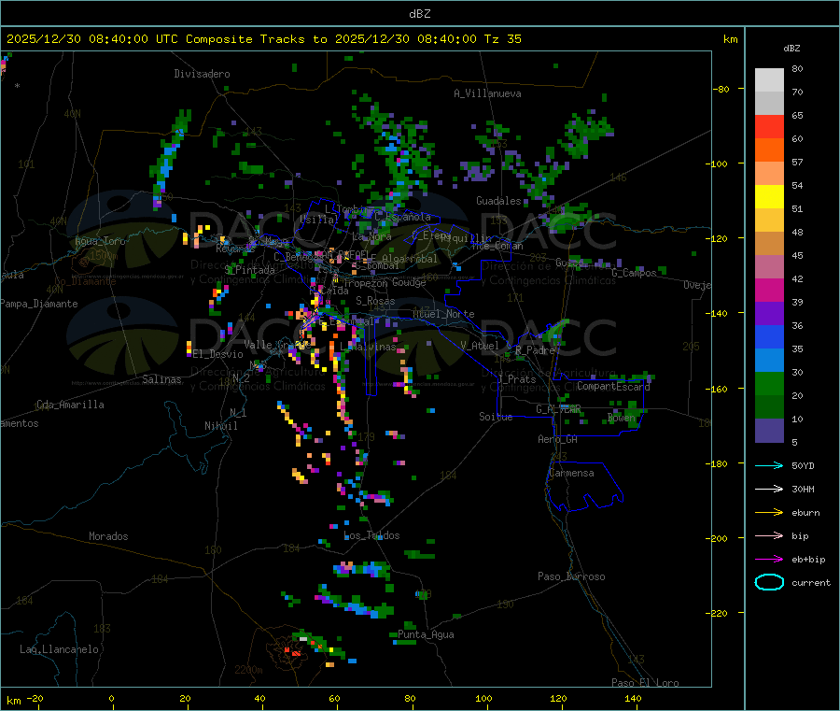Click the V_Atuel location label

pos(480,346)
